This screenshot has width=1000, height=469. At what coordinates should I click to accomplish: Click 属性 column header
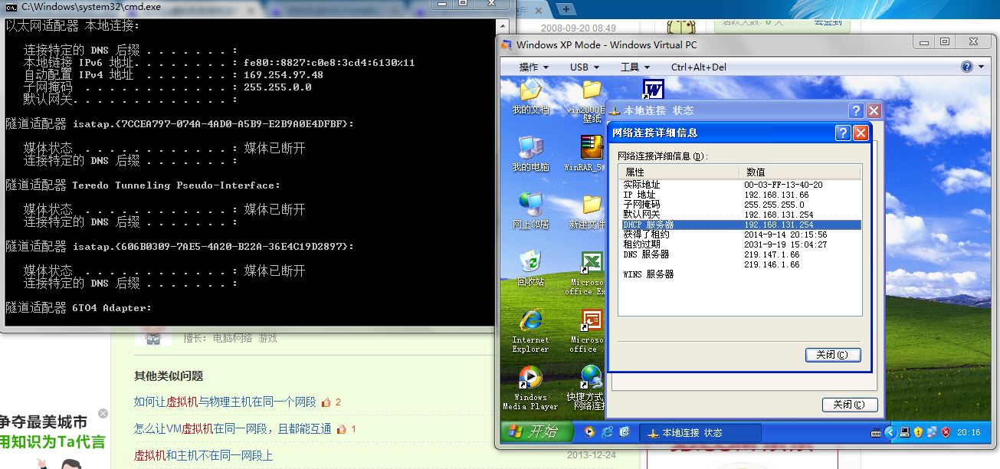tap(679, 172)
